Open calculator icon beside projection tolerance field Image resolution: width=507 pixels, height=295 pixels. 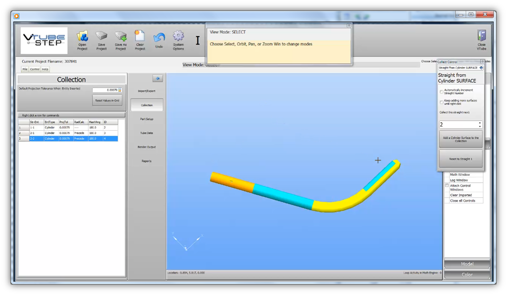click(120, 90)
